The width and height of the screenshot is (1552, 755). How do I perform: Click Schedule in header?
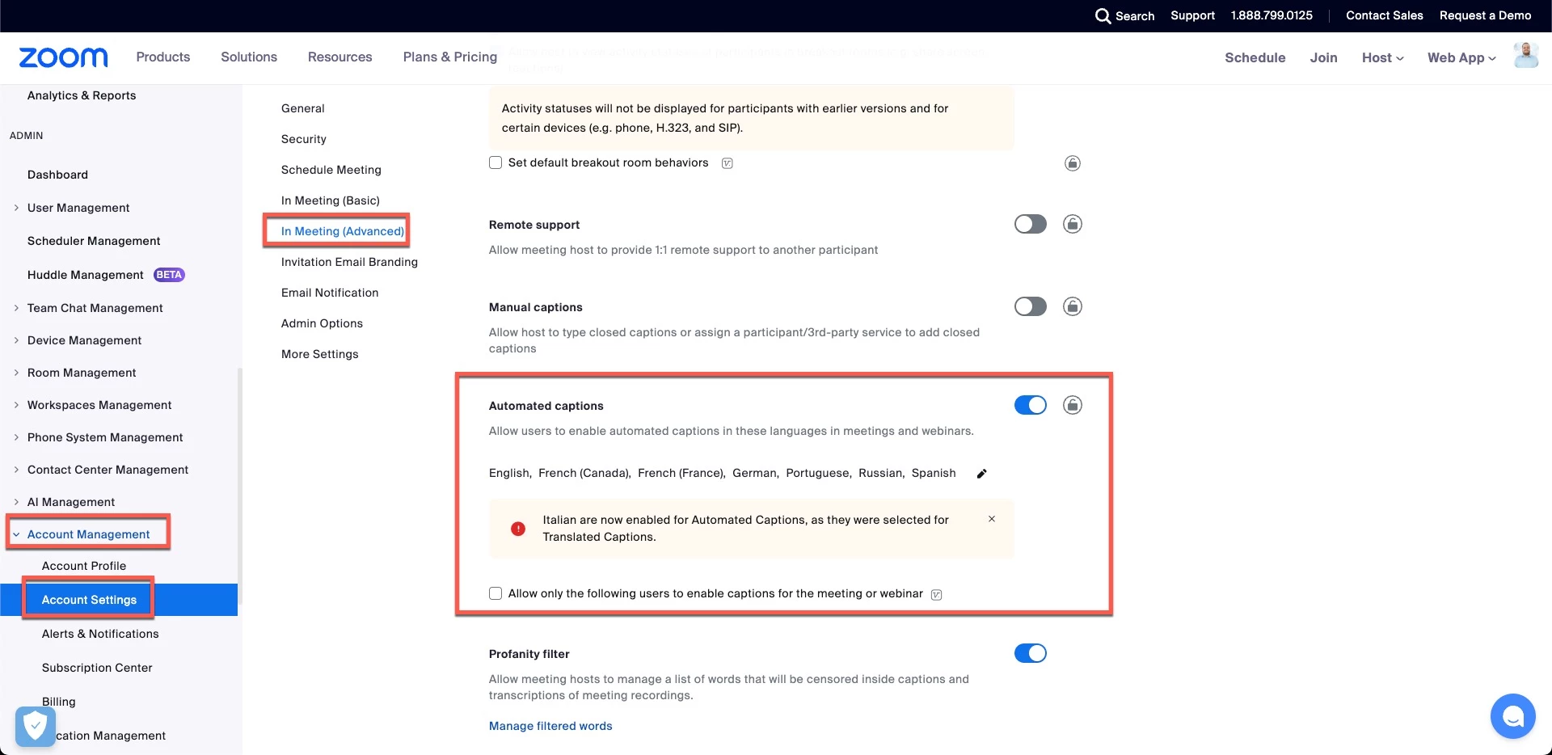[x=1255, y=57]
